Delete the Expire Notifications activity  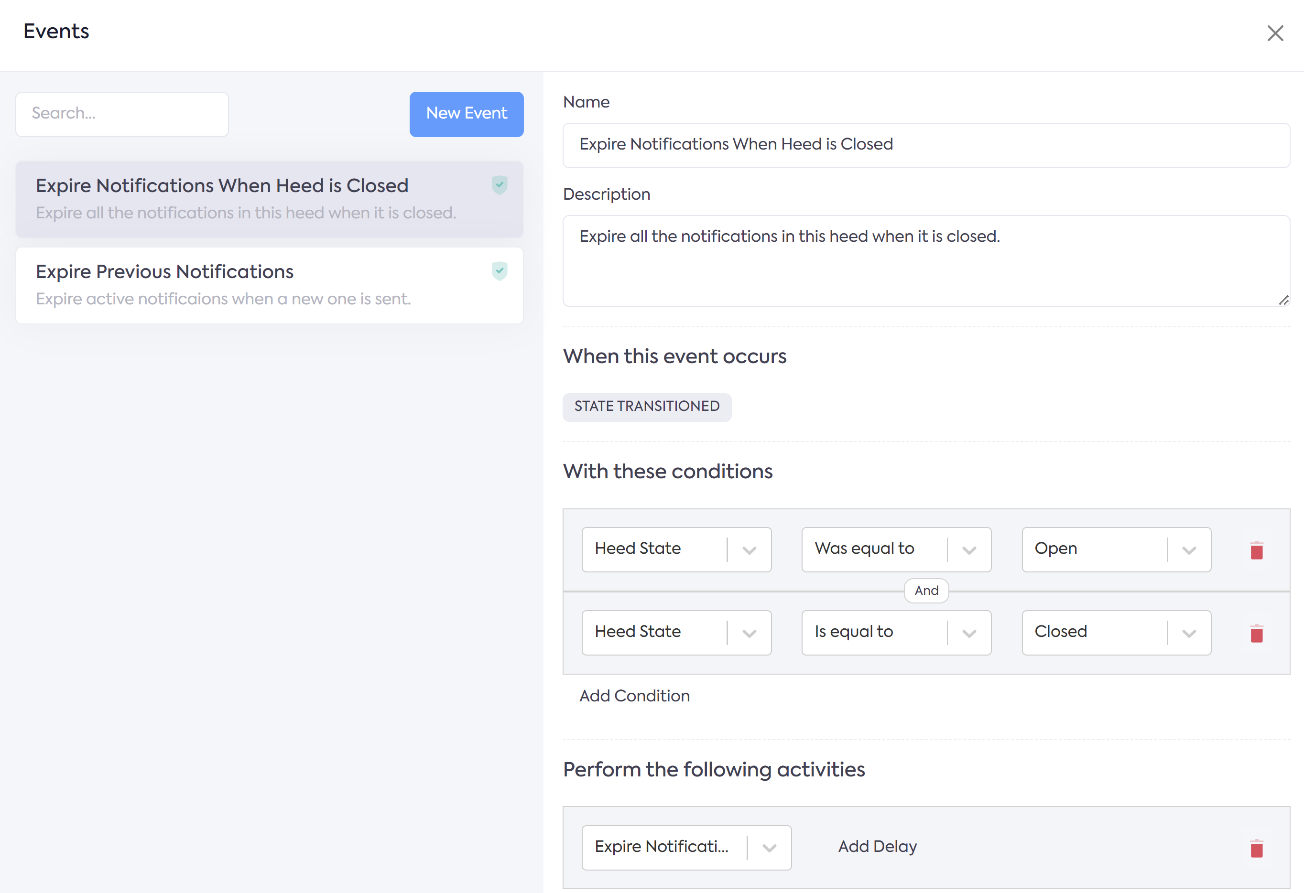pos(1256,848)
